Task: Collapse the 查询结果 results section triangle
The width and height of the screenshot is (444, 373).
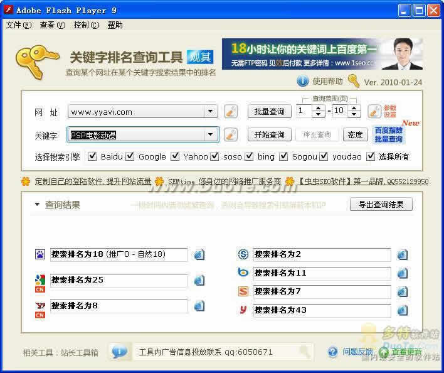Action: tap(37, 204)
